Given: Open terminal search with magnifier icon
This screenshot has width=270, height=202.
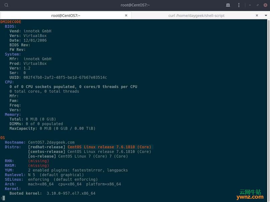Looking at the screenshot, I should pos(6,5).
